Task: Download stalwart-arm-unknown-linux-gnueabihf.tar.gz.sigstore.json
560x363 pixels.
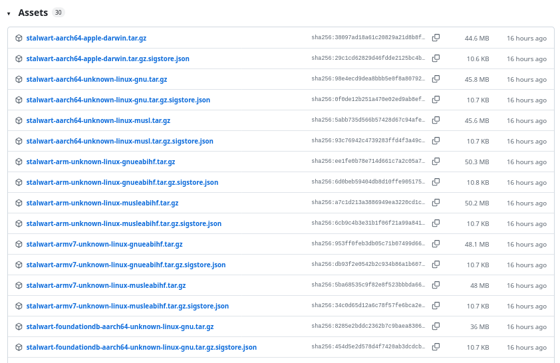Action: pyautogui.click(x=122, y=182)
